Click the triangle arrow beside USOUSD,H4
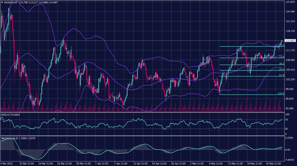Viewport: 297px width, 166px height. pos(2,3)
